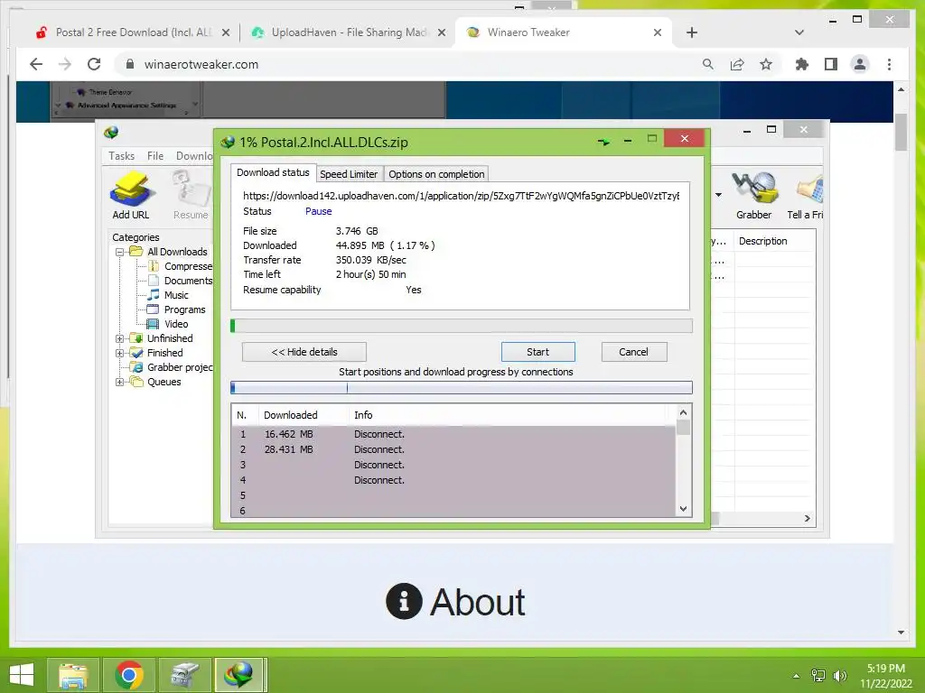
Task: Start the download
Action: (538, 353)
